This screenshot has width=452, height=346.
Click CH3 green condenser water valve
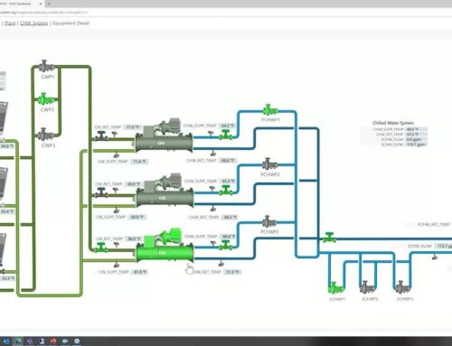click(x=100, y=248)
